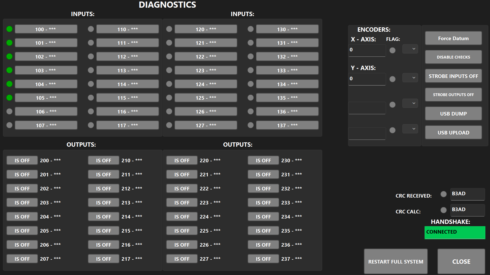Click the USB DUMP button
The height and width of the screenshot is (275, 490).
tap(453, 113)
